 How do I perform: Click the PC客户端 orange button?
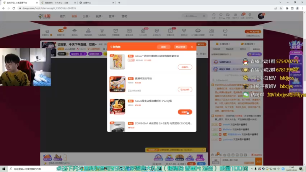253,32
